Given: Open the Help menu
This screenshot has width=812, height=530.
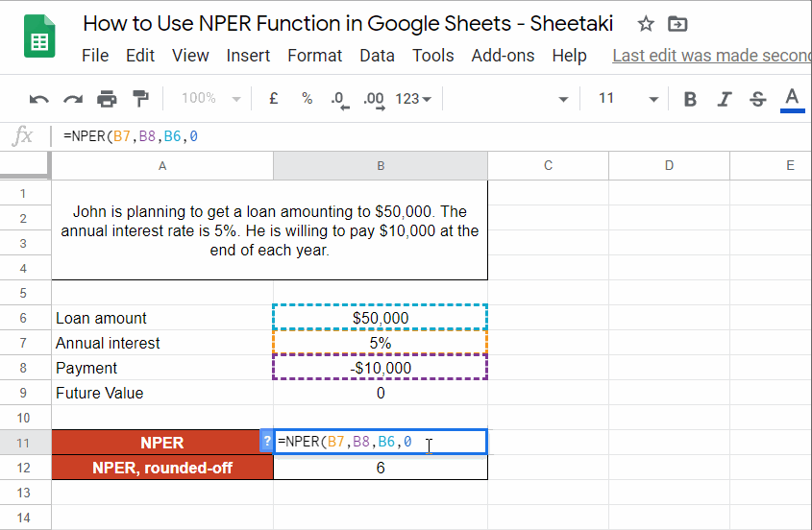Looking at the screenshot, I should tap(569, 56).
